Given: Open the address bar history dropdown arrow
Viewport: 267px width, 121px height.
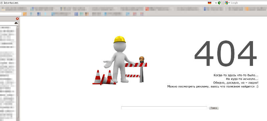Looking at the screenshot, I should coord(216,3).
